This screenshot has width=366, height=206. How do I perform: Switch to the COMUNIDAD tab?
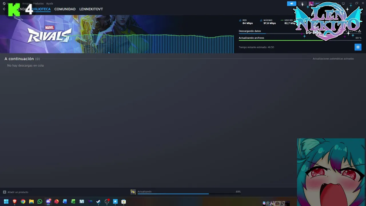(65, 9)
